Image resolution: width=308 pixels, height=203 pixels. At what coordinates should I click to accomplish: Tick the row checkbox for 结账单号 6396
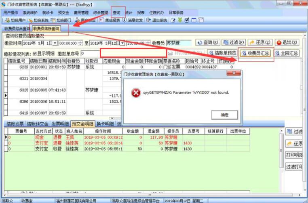pos(6,102)
